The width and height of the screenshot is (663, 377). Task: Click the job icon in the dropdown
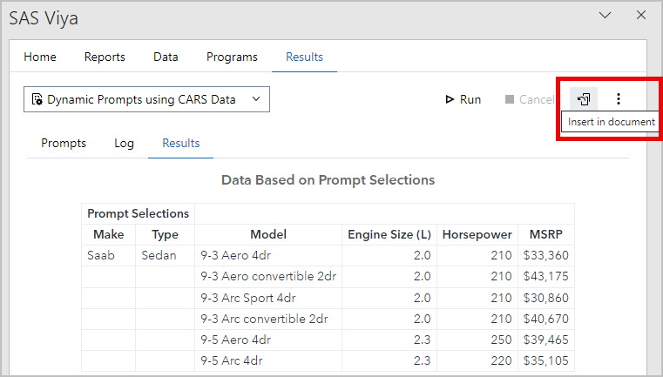[x=37, y=99]
